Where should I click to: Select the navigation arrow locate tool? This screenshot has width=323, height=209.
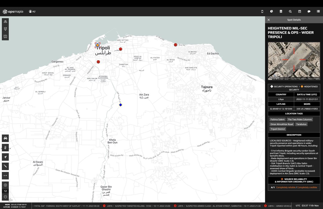click(x=5, y=157)
